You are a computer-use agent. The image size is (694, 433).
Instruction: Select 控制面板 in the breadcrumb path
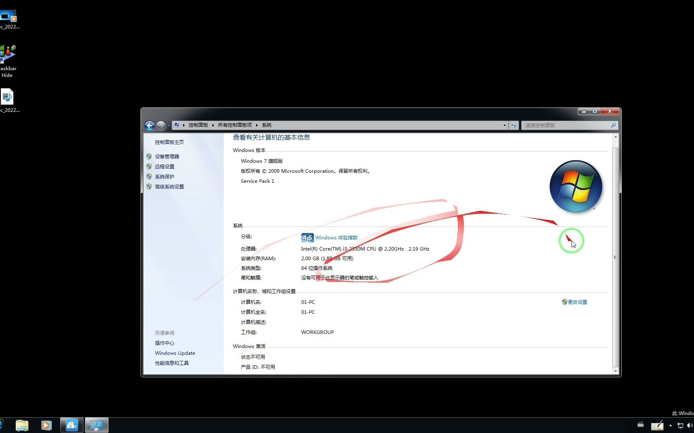pyautogui.click(x=198, y=125)
